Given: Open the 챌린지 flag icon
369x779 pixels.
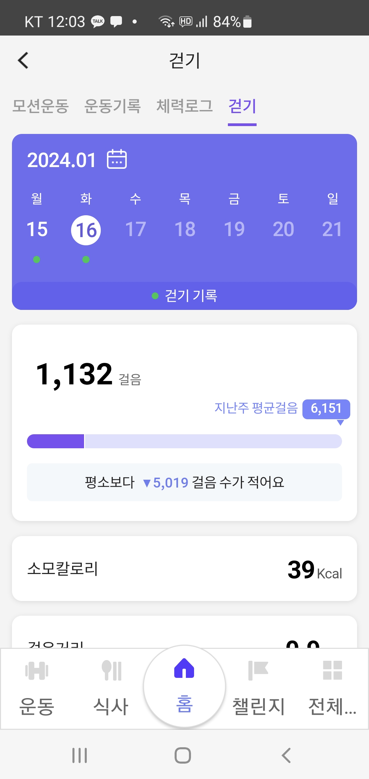Looking at the screenshot, I should (258, 670).
